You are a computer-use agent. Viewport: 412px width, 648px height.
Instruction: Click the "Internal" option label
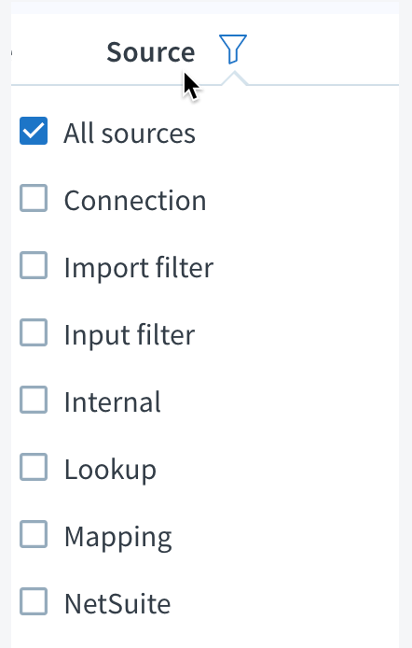click(112, 402)
